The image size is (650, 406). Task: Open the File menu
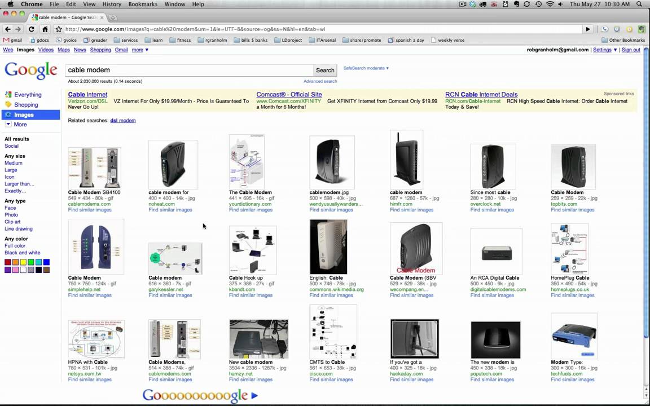pyautogui.click(x=54, y=4)
